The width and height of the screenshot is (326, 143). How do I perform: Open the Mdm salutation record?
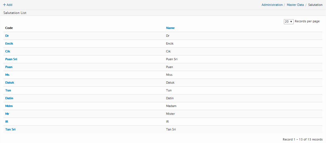click(x=9, y=106)
